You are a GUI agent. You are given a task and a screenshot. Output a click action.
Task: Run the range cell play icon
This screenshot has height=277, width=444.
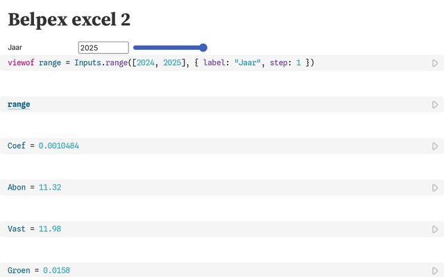tap(435, 105)
